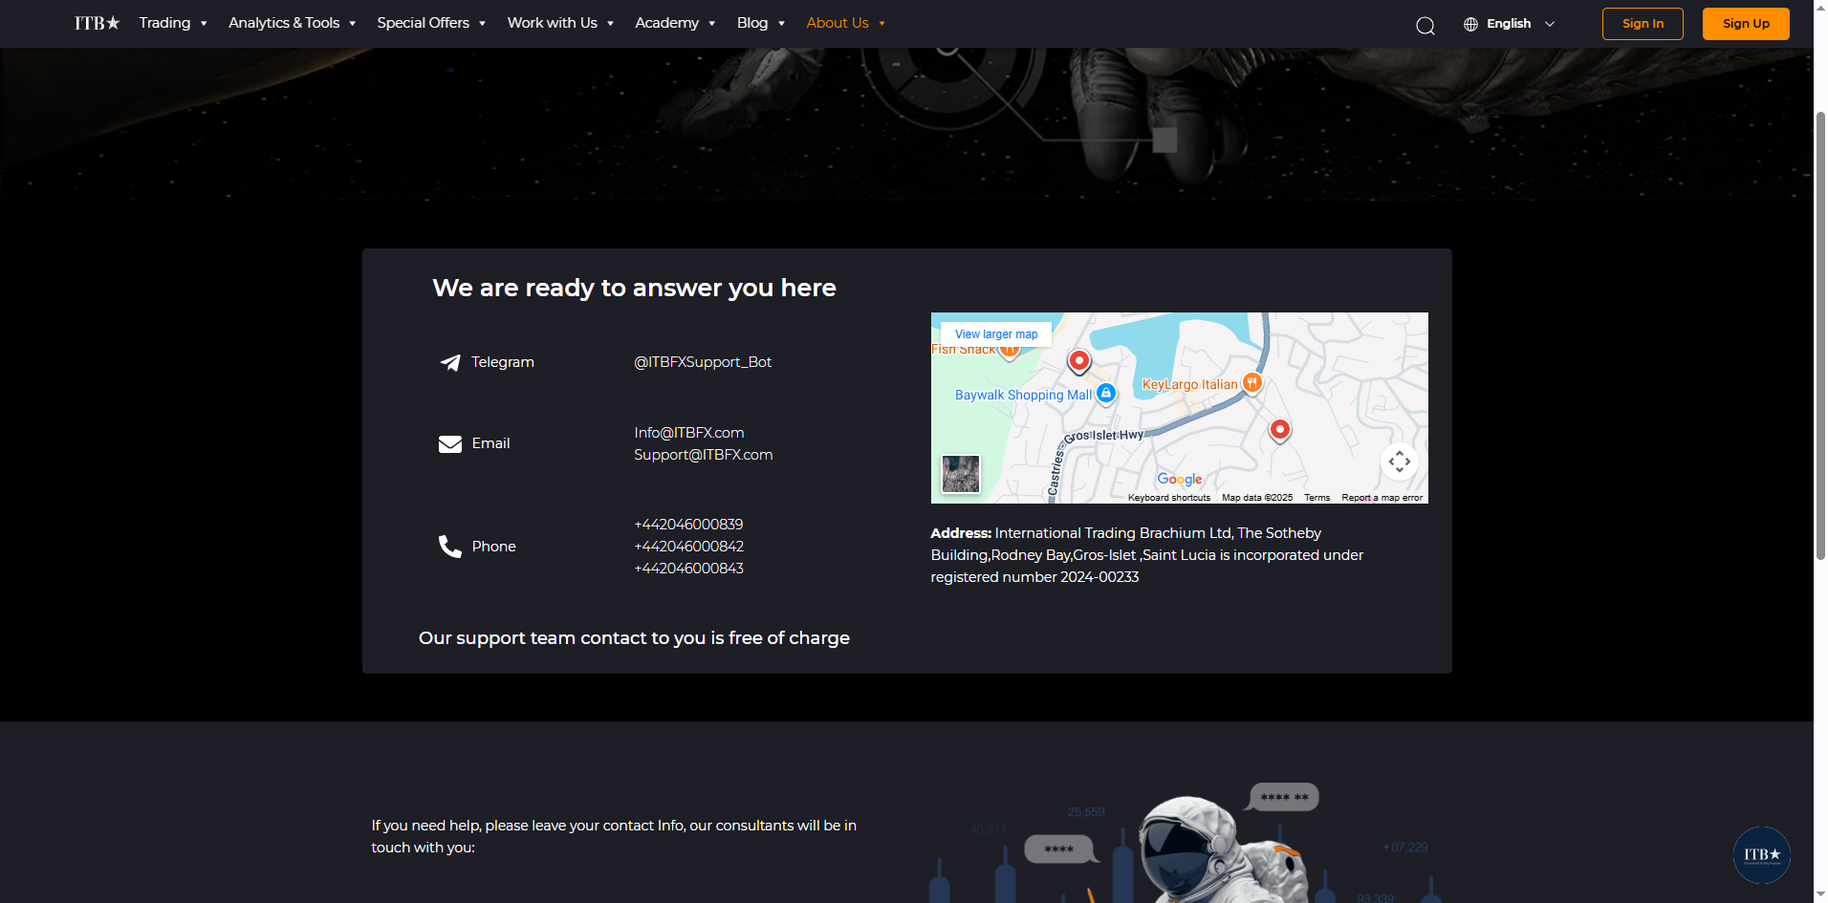Viewport: 1828px width, 903px height.
Task: Click the Phone handset icon
Action: [x=450, y=547]
